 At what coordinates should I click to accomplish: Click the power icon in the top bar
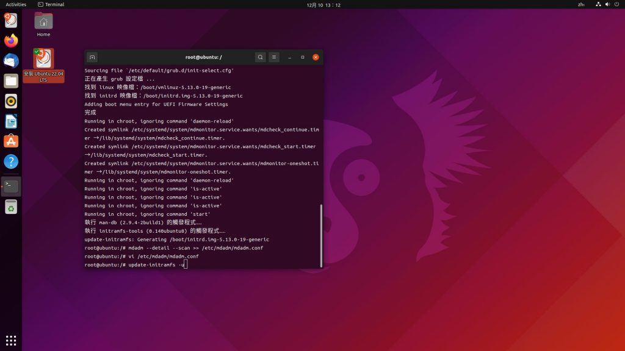pos(616,4)
